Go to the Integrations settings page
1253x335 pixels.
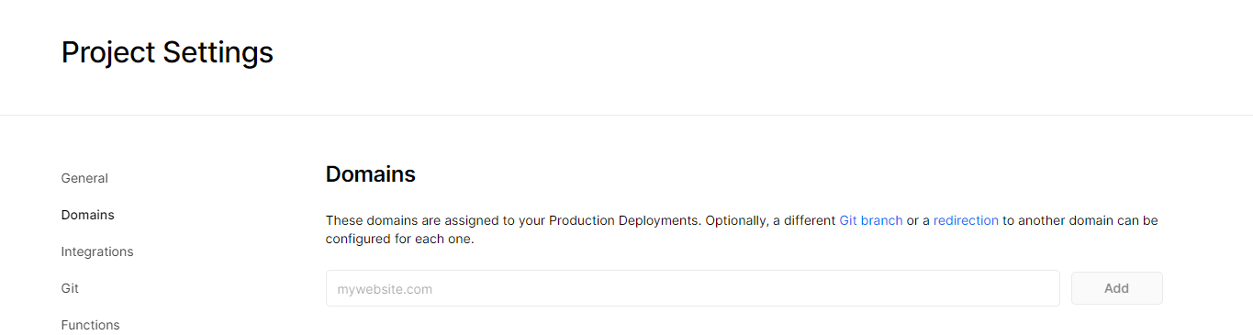coord(97,251)
